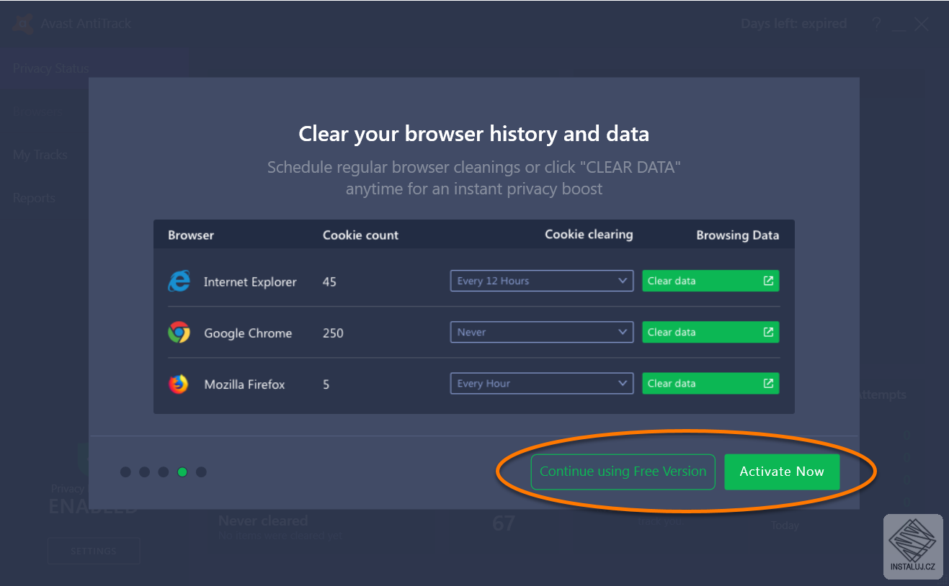
Task: Choose Continue using Free Version
Action: [623, 472]
